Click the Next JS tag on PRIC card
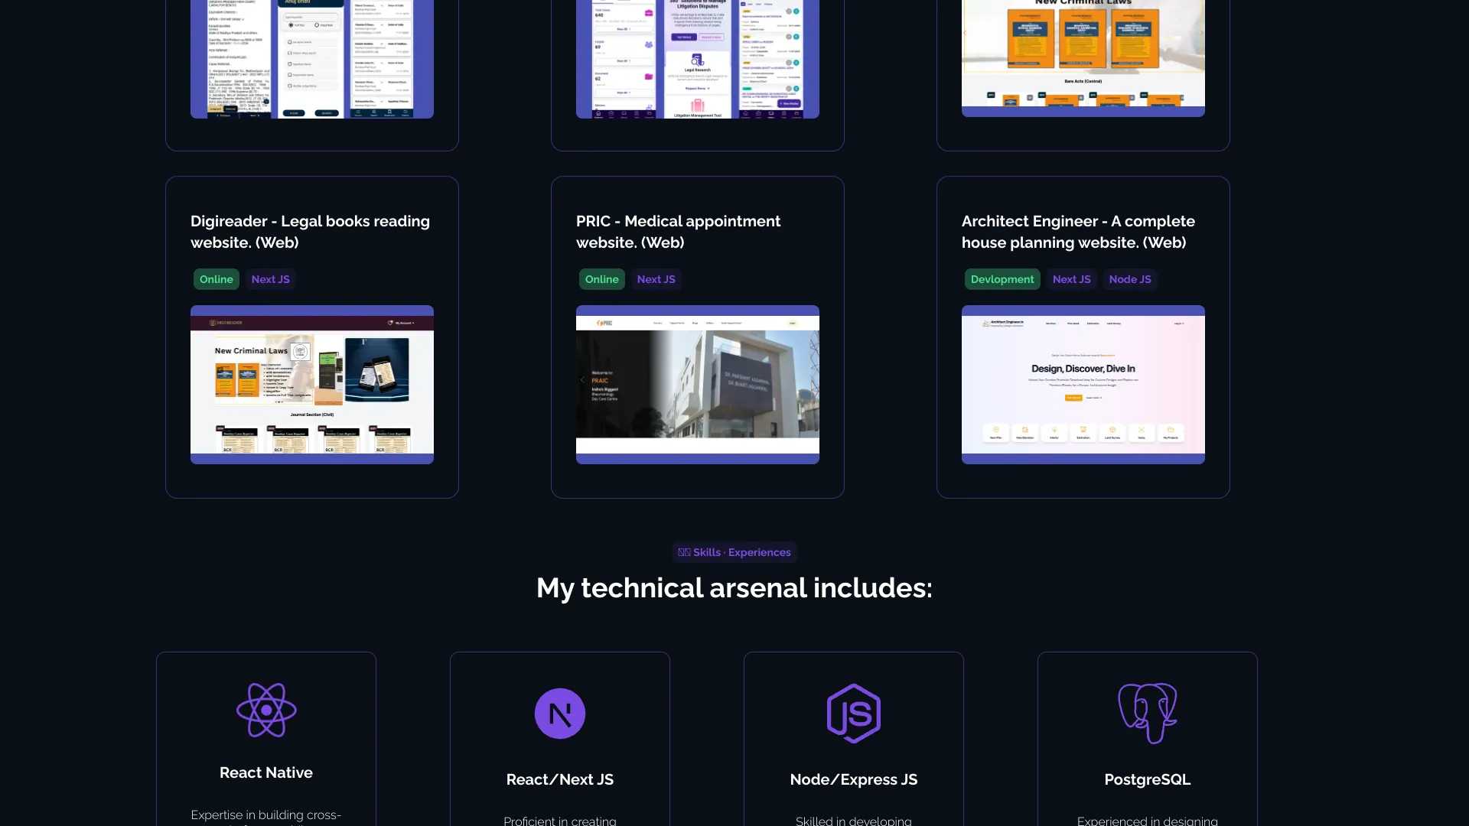This screenshot has height=826, width=1469. point(656,279)
